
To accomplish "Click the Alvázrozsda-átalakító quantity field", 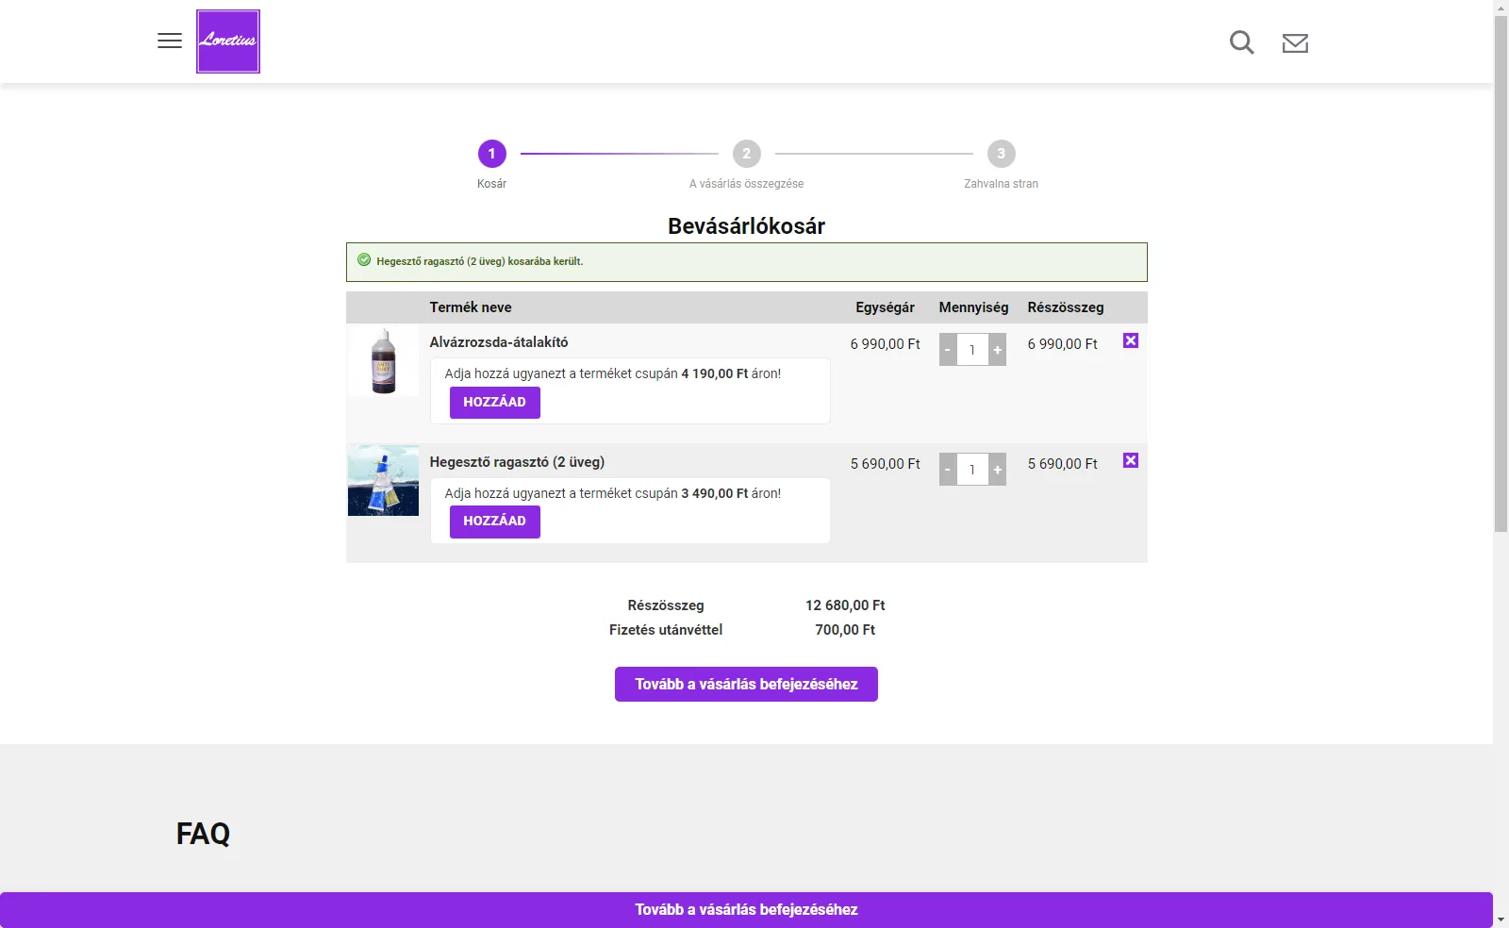I will pos(972,350).
